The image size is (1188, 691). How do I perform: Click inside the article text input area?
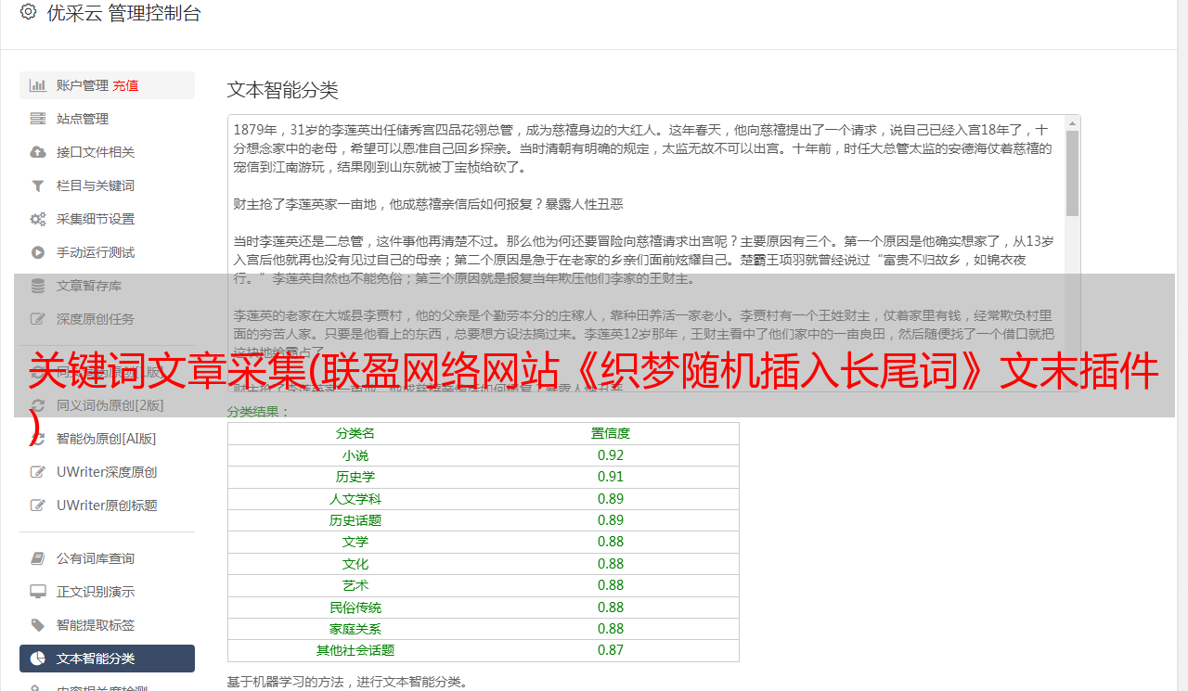646,253
